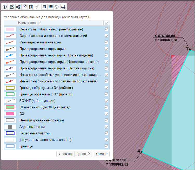
Task: Open the object information tool
Action: (5, 6)
